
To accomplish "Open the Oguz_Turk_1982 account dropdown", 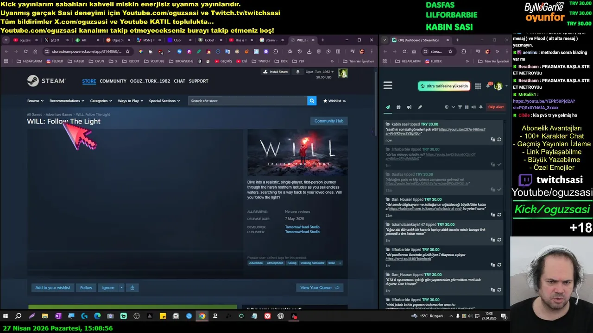I will tap(320, 72).
